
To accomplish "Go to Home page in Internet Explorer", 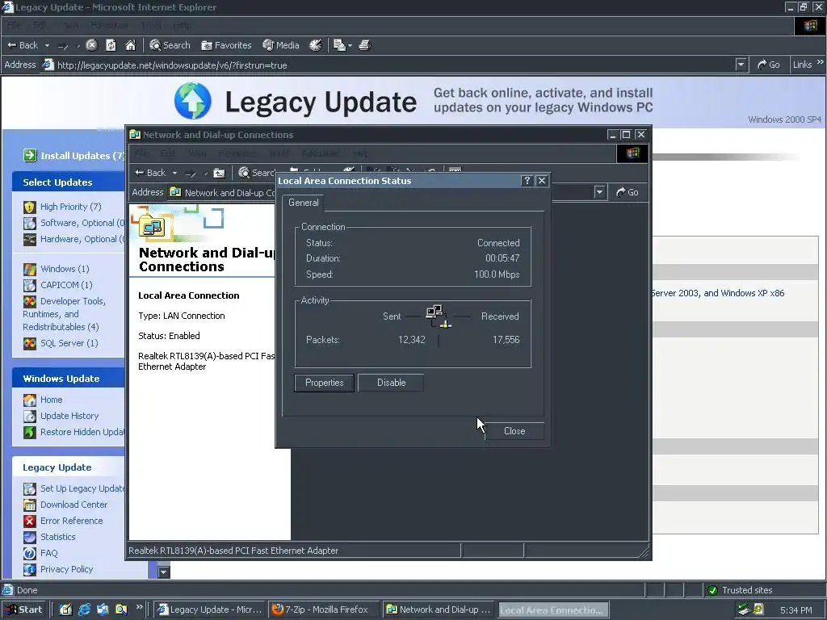I will (130, 45).
